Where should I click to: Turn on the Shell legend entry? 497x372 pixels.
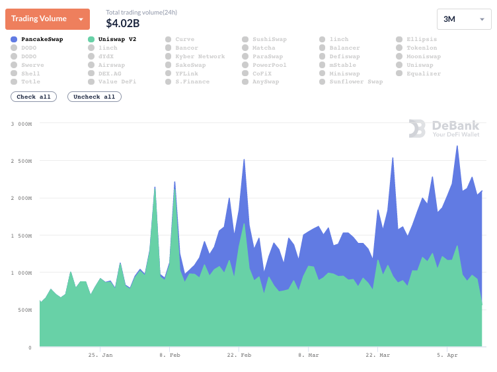[x=25, y=73]
